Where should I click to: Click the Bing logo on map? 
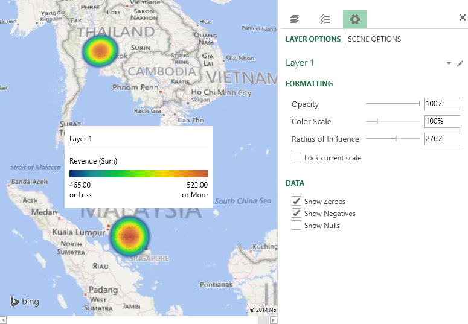click(x=25, y=302)
